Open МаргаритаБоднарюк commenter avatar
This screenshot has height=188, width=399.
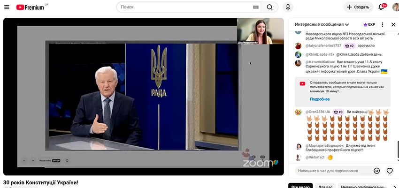(x=298, y=147)
